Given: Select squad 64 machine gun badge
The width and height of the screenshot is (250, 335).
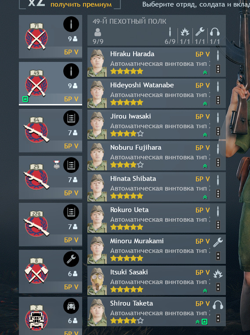Looking at the screenshot, I should [x=36, y=130].
